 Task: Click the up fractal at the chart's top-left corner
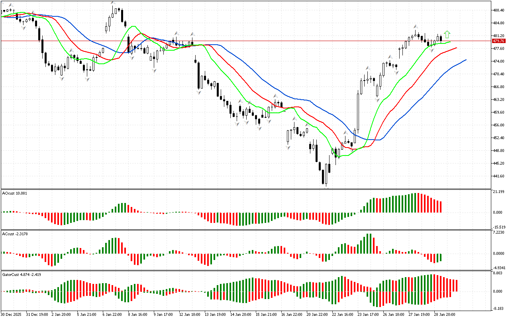point(12,4)
